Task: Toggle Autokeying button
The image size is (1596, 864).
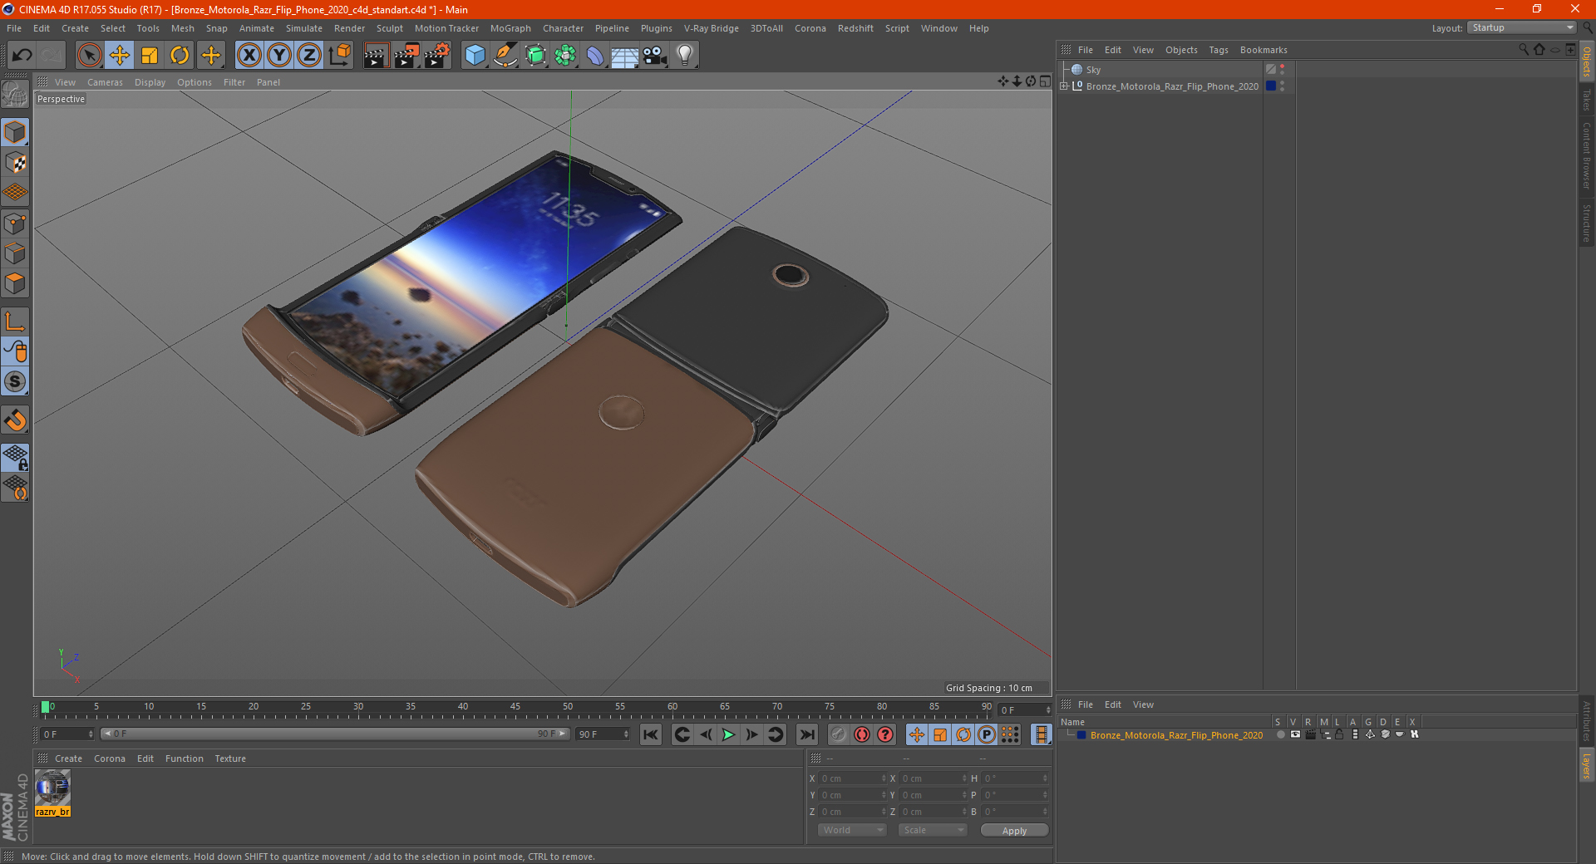Action: click(x=862, y=734)
